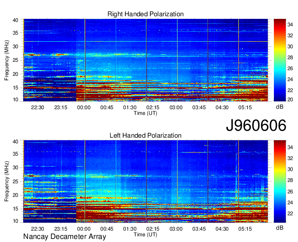
Task: Click the Time (UT) label under the left-handed plot
Action: tap(145, 235)
